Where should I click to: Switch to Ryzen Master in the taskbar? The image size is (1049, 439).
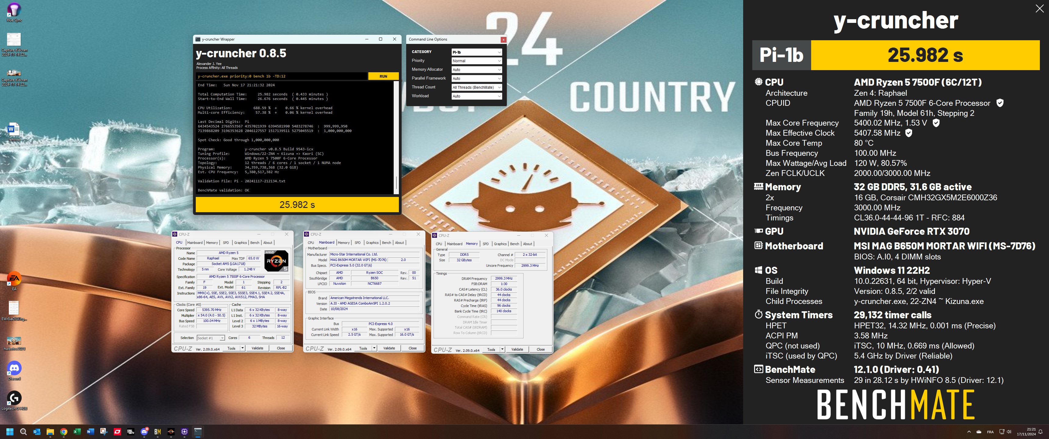tap(171, 432)
